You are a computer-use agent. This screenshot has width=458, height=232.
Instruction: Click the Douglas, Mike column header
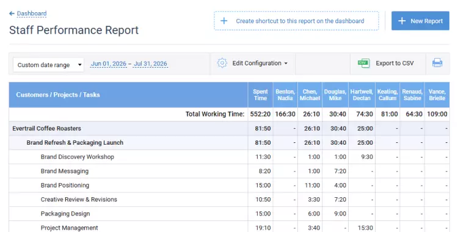tap(335, 95)
